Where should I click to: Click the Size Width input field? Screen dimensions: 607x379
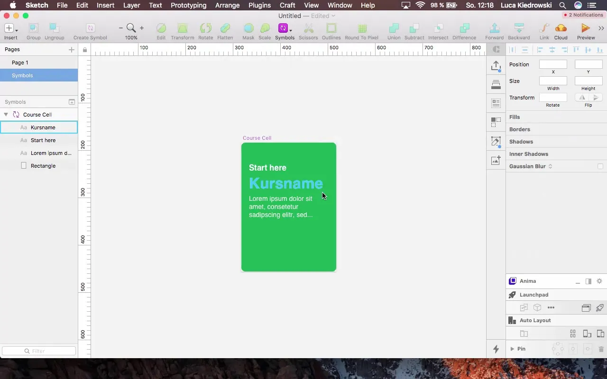pyautogui.click(x=553, y=81)
